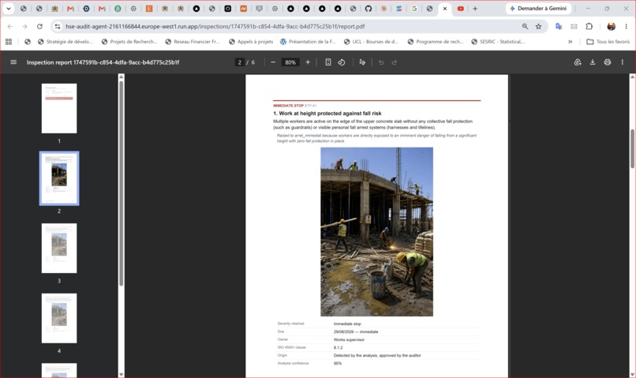Viewport: 636px width, 378px height.
Task: Open the Programme de rech... bookmark
Action: pos(436,41)
